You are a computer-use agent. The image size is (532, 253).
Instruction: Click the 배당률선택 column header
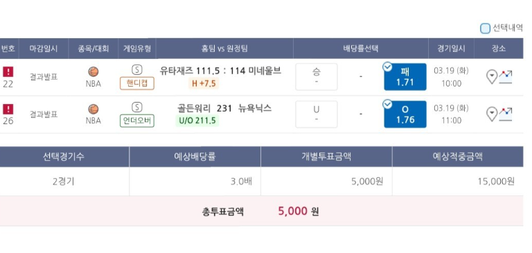tap(361, 49)
